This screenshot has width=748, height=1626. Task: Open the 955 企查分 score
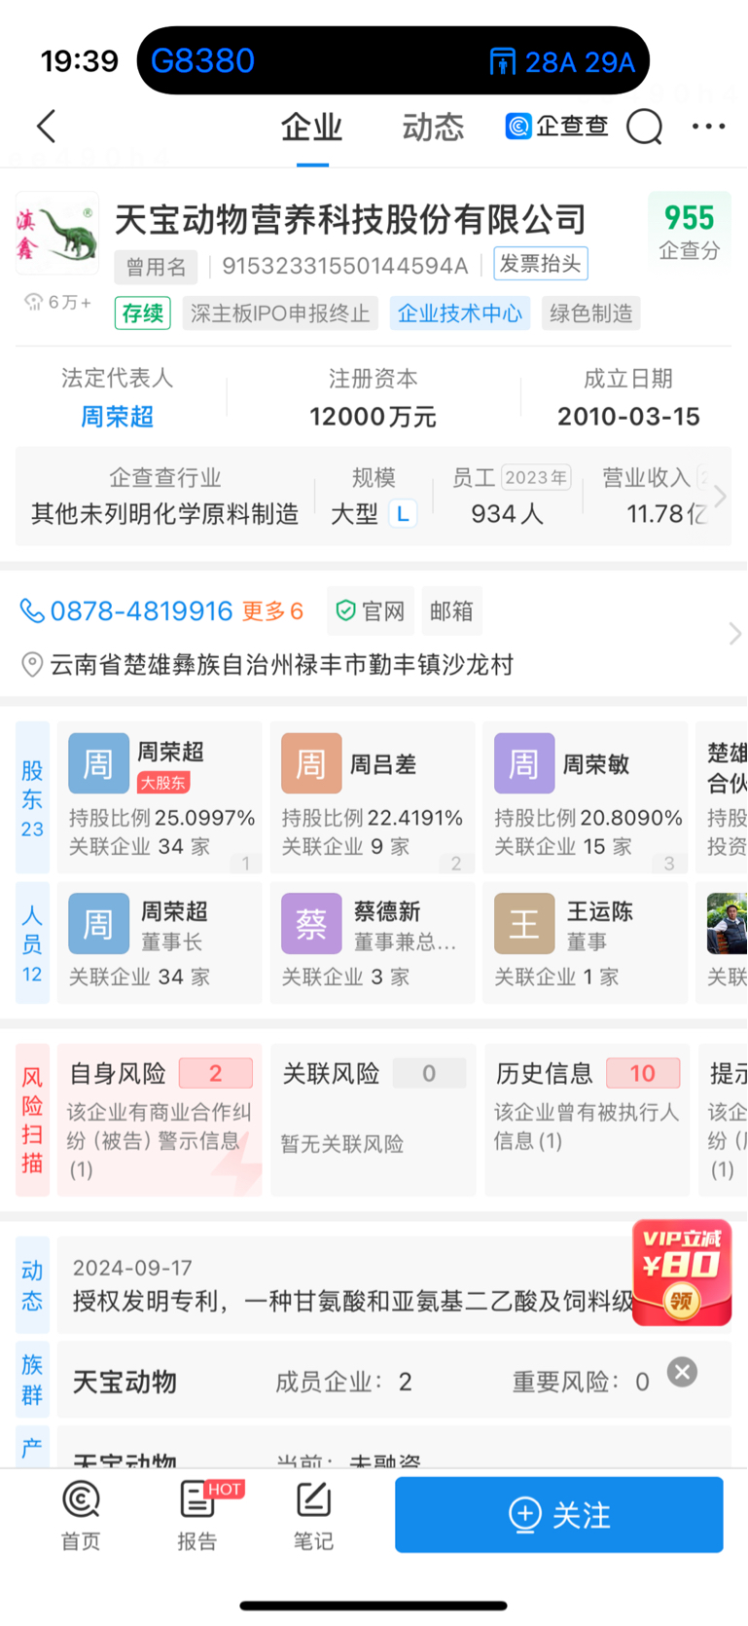click(x=690, y=232)
